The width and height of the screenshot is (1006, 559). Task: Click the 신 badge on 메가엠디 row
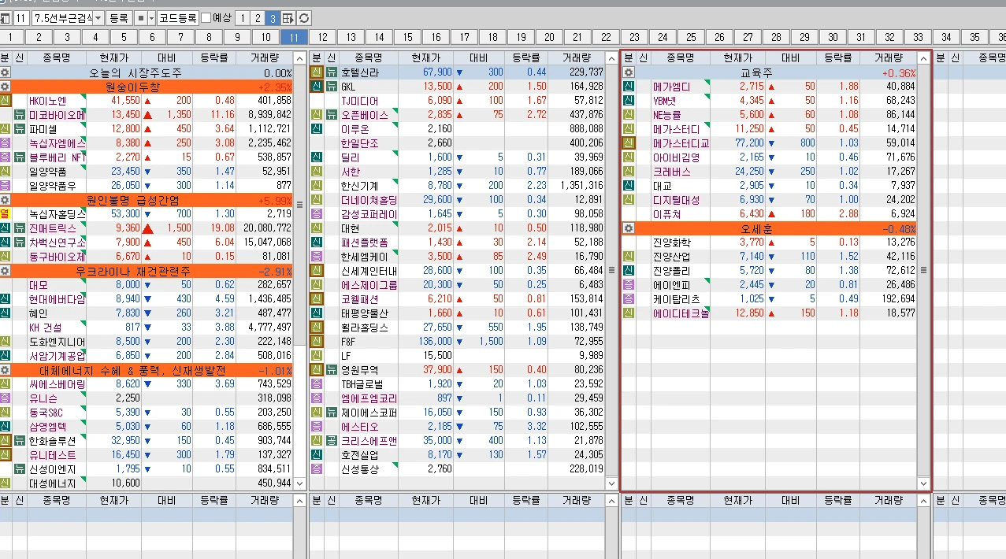point(629,87)
